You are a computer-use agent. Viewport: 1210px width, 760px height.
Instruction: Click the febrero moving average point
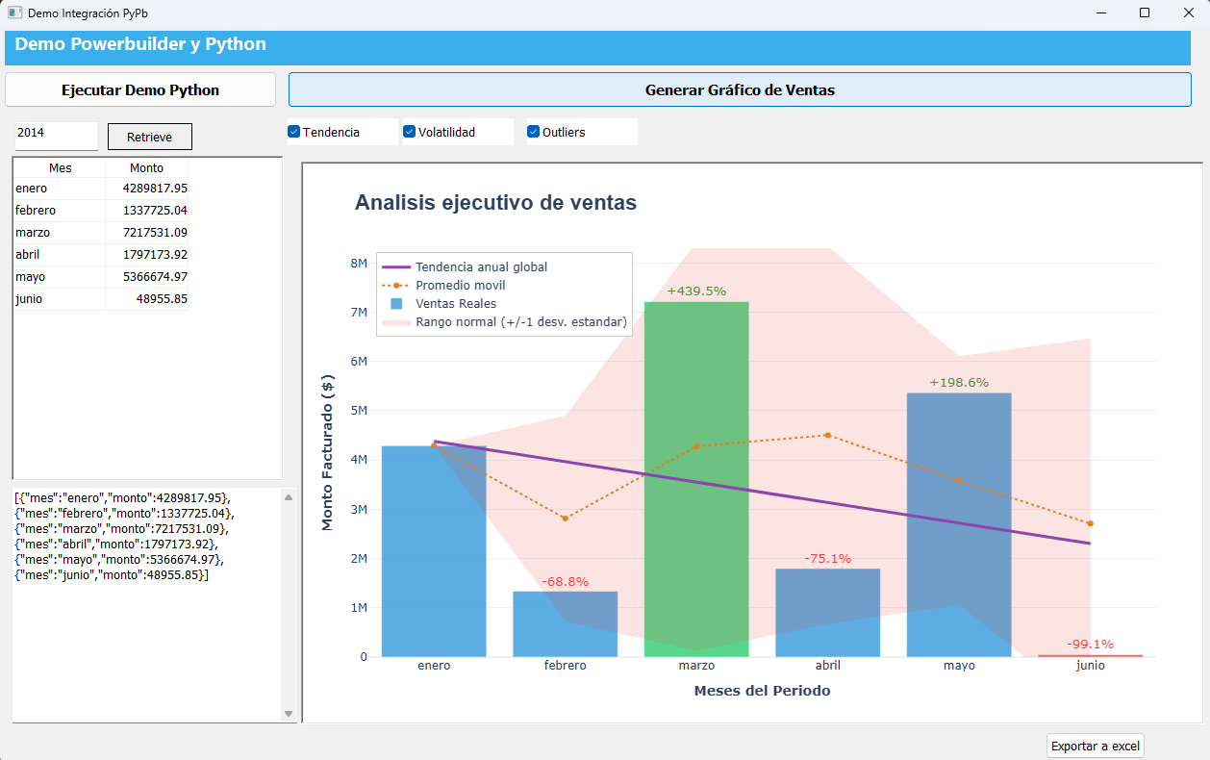(x=565, y=519)
